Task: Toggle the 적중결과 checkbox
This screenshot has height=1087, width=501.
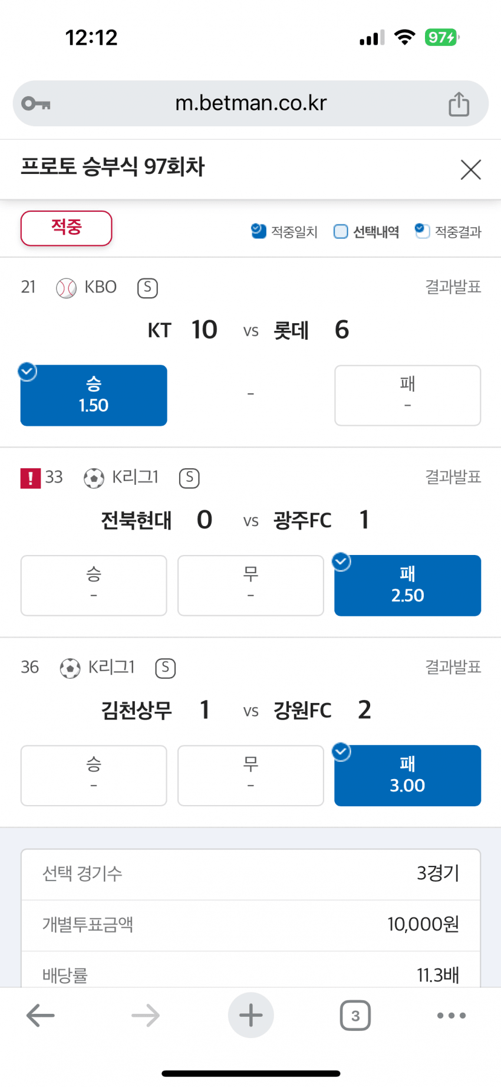Action: point(422,231)
